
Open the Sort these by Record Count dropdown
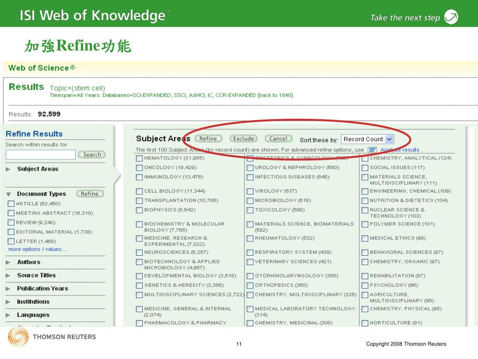[367, 139]
